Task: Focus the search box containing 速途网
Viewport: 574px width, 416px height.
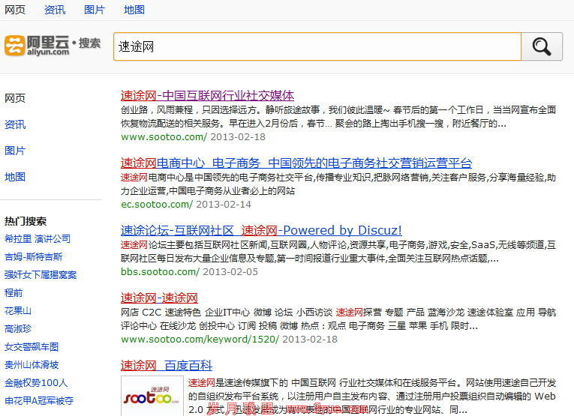Action: tap(317, 46)
